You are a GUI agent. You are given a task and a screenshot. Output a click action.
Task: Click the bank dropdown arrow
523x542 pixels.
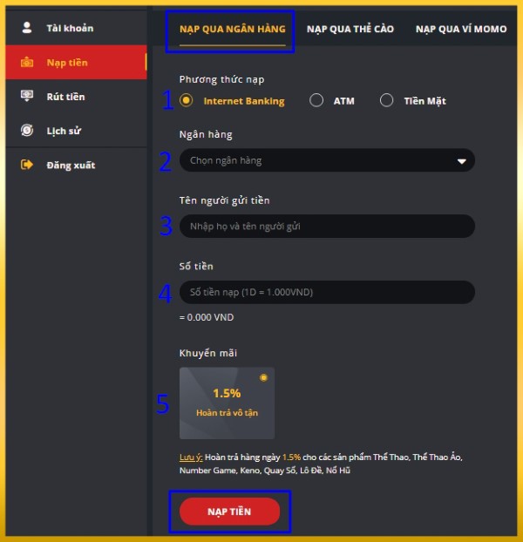[461, 161]
